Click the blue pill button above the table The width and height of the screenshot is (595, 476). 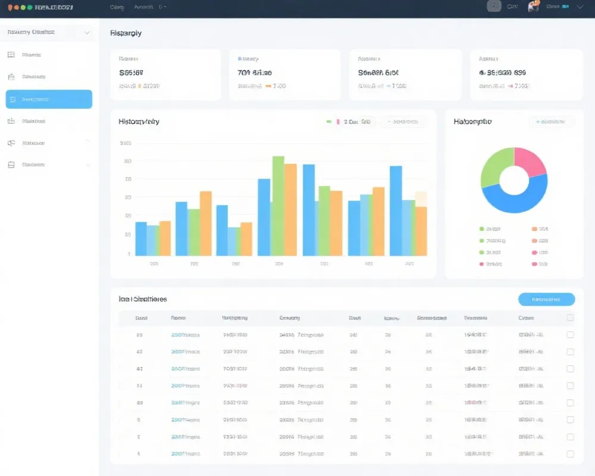pyautogui.click(x=546, y=299)
